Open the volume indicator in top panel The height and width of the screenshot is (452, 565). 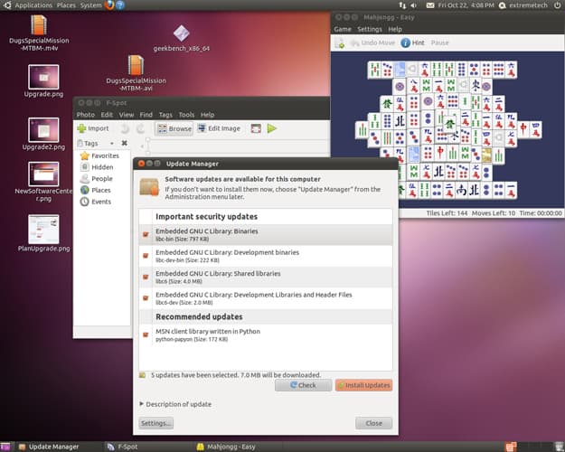click(414, 5)
